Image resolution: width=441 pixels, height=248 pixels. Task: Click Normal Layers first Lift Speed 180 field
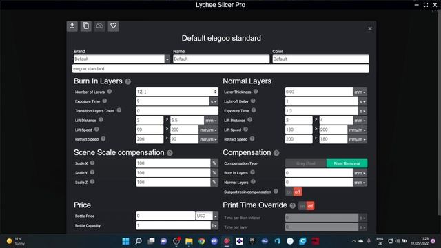tap(298, 130)
